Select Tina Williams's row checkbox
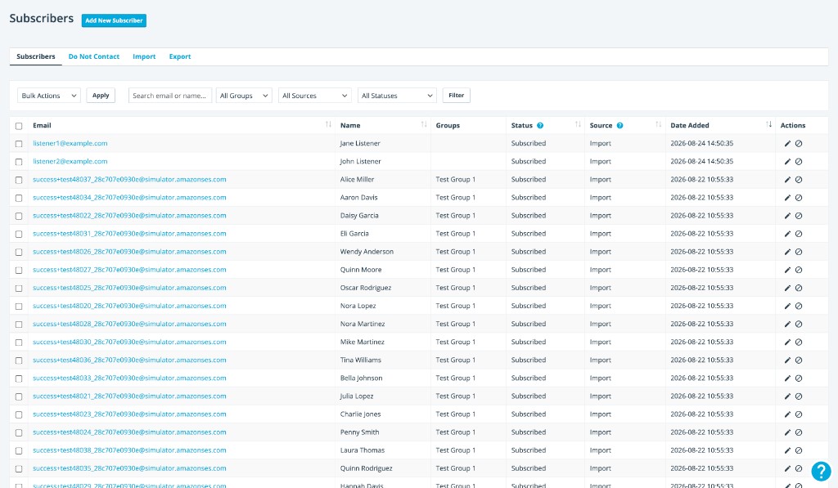Image resolution: width=838 pixels, height=488 pixels. pos(19,360)
